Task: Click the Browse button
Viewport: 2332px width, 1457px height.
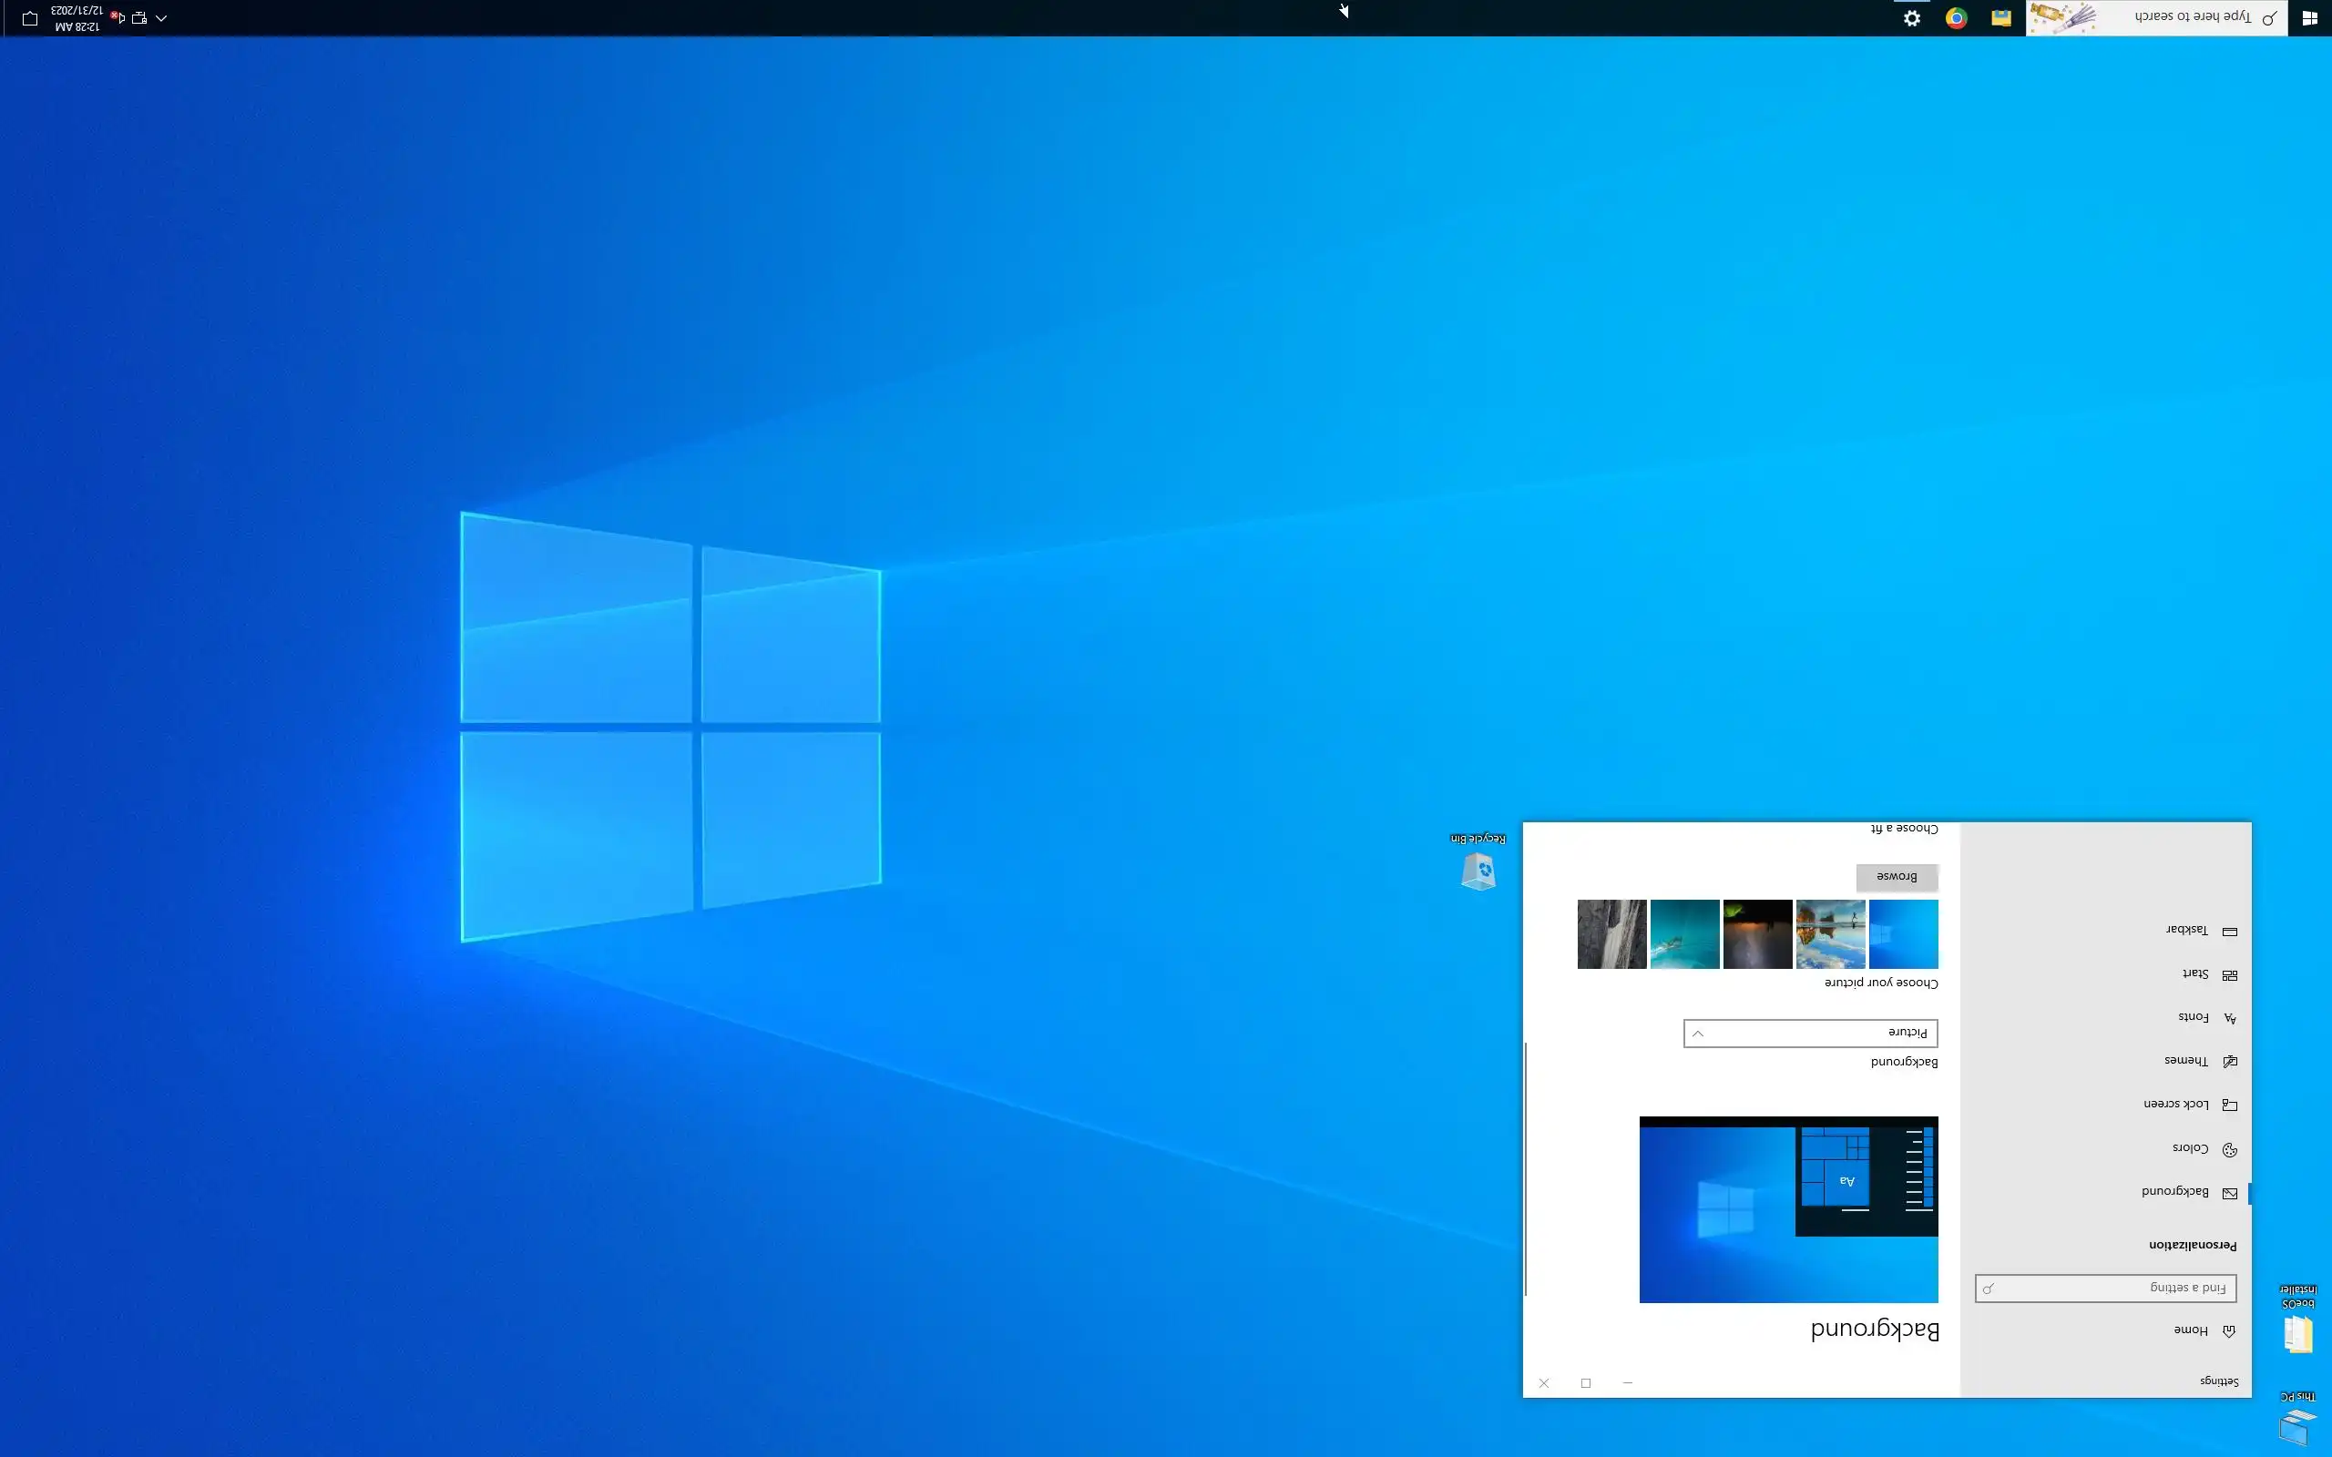Action: (1897, 877)
